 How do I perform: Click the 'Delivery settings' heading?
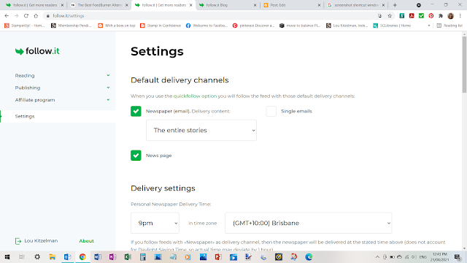click(163, 188)
